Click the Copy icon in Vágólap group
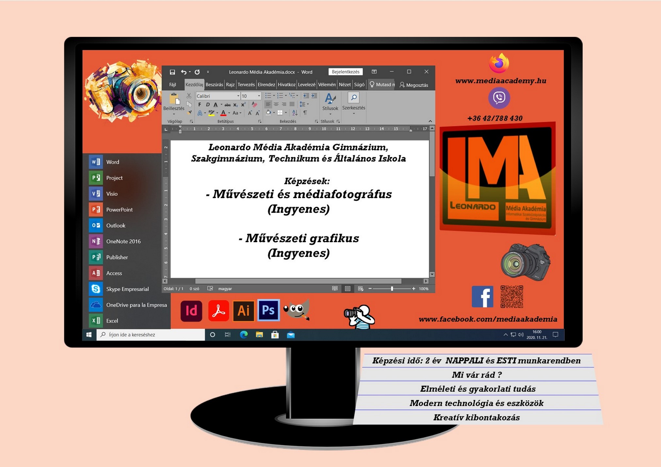This screenshot has width=661, height=467. click(x=189, y=104)
